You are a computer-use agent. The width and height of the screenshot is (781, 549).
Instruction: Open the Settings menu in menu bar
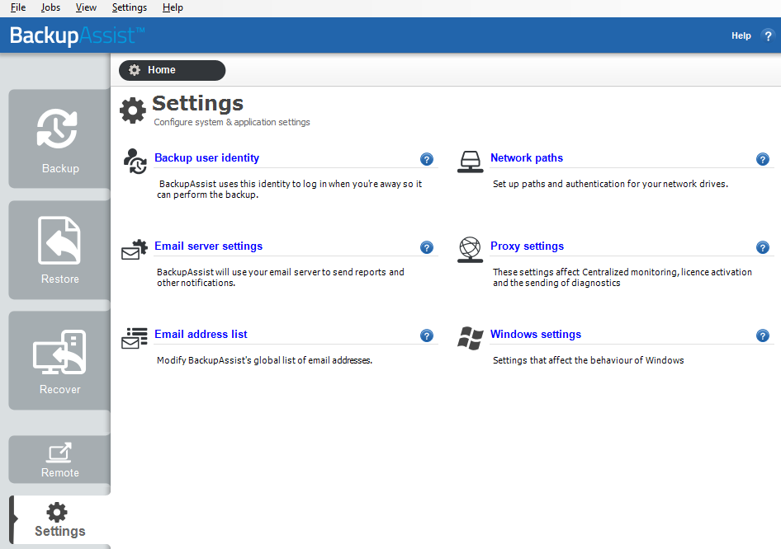click(x=130, y=7)
